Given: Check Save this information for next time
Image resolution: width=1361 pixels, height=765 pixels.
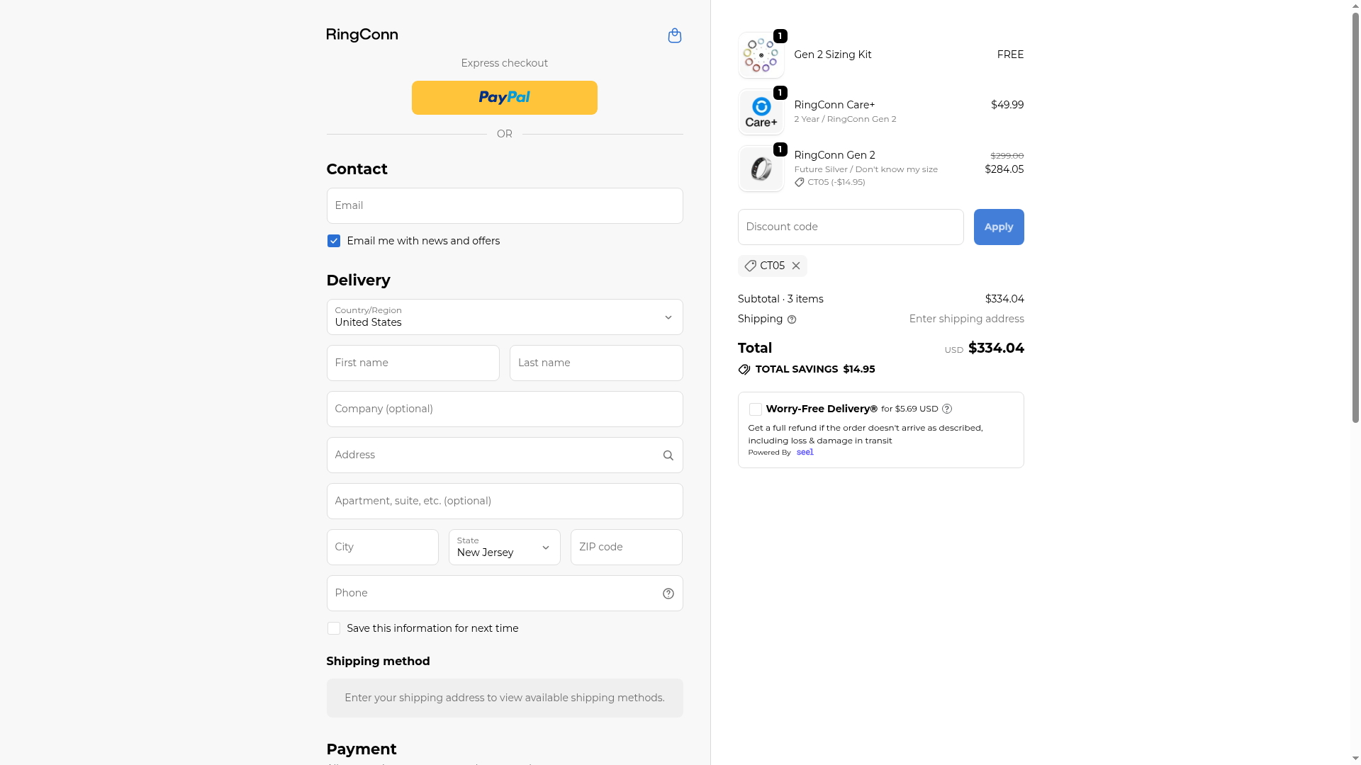Looking at the screenshot, I should (x=334, y=628).
